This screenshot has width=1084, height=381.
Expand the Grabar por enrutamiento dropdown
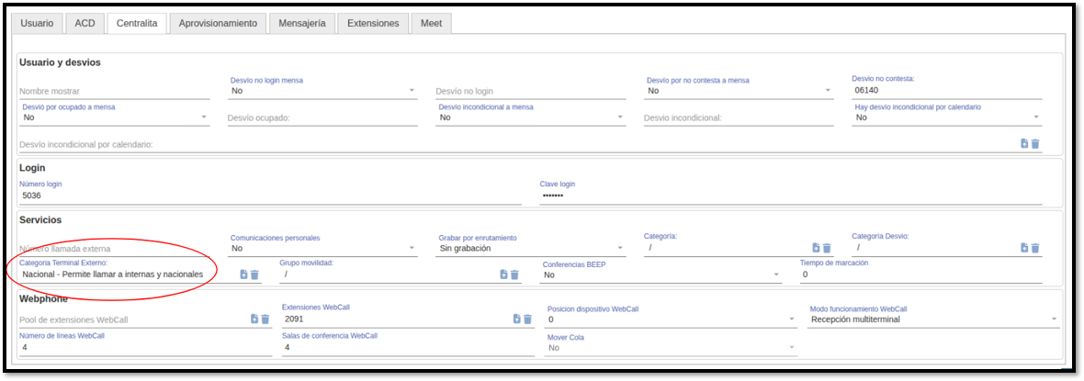(x=531, y=248)
